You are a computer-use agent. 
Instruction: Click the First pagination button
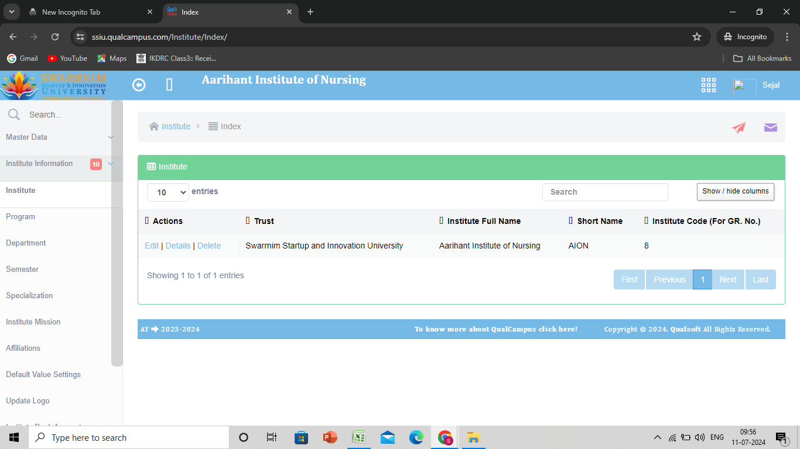[x=630, y=279]
